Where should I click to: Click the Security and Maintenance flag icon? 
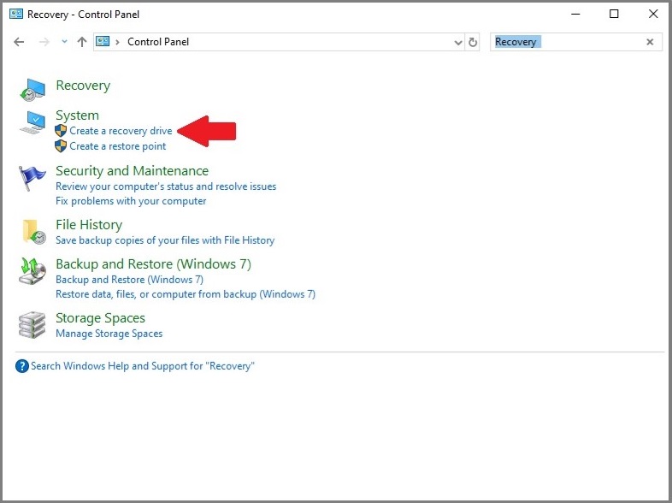(x=32, y=178)
